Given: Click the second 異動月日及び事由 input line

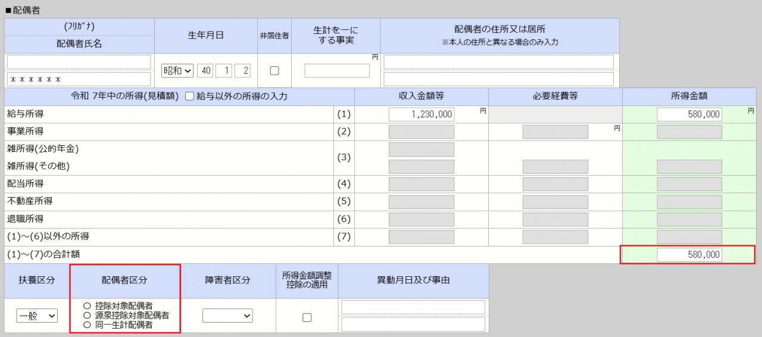Looking at the screenshot, I should (x=413, y=324).
